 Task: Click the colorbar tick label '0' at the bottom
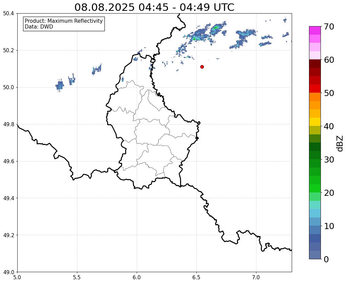coord(326,259)
